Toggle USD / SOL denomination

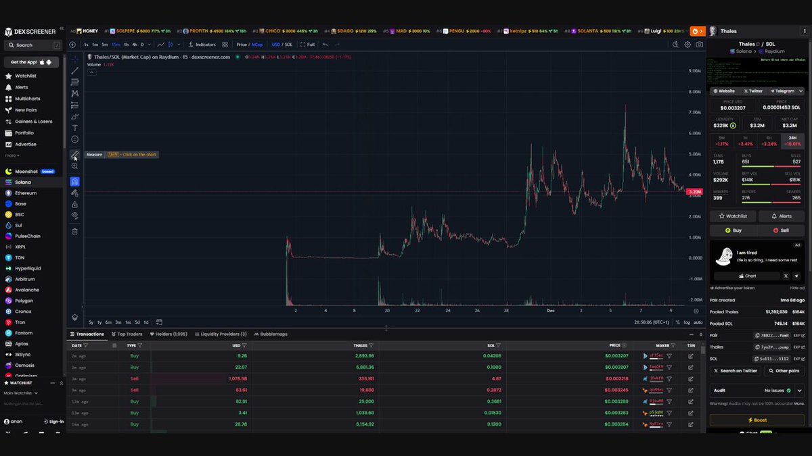[282, 45]
